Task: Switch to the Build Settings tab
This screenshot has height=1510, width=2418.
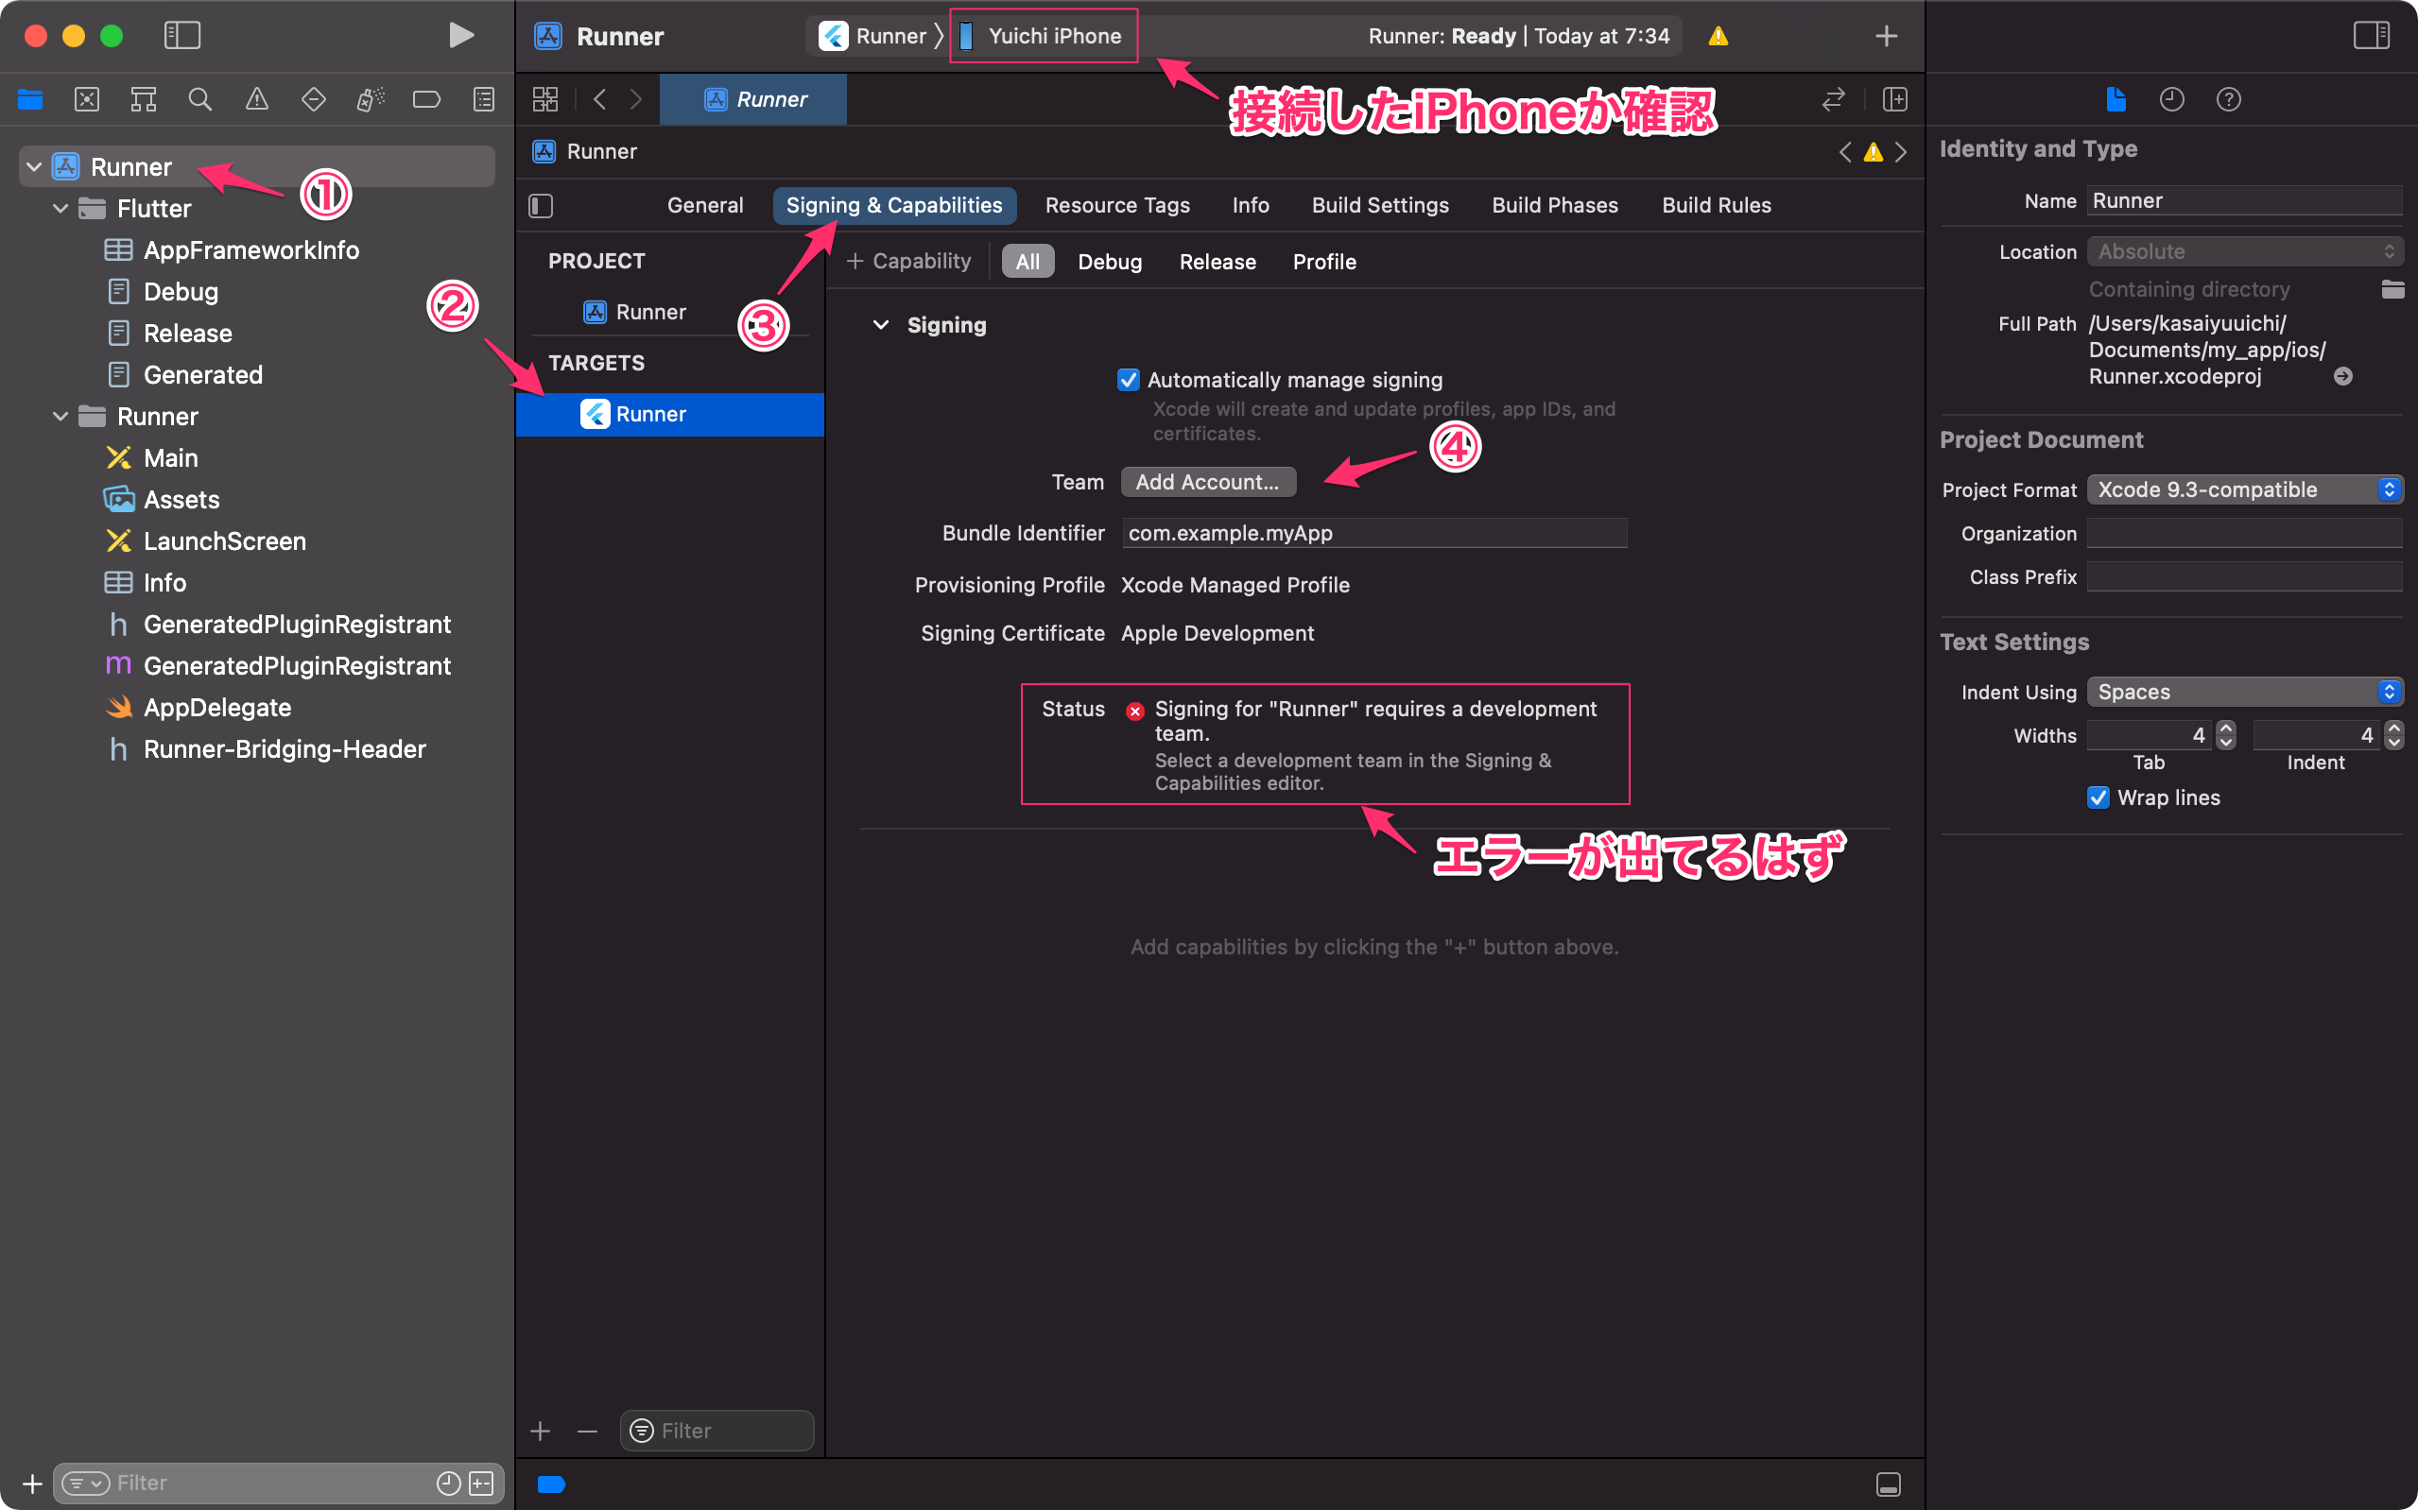Action: click(1379, 205)
